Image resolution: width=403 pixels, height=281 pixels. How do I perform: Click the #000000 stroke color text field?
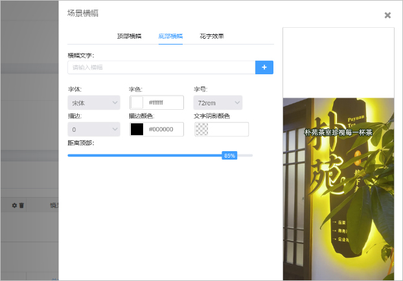164,129
